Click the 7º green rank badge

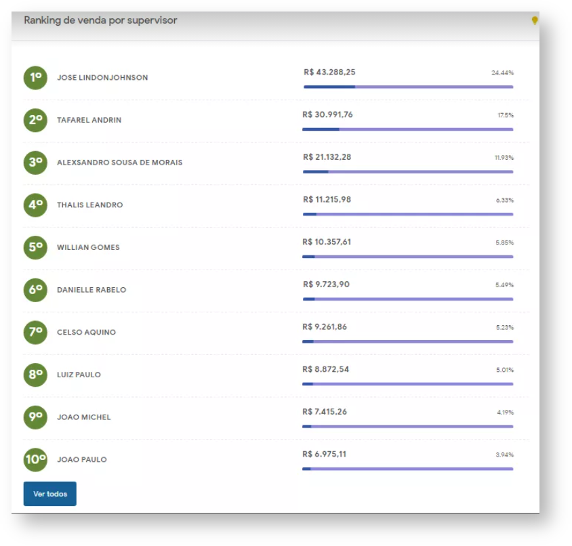[x=35, y=332]
